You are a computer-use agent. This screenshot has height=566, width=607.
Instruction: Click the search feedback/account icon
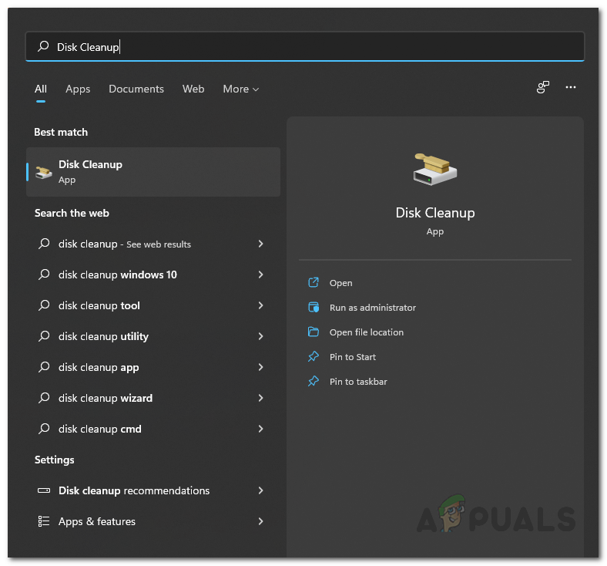(x=543, y=87)
